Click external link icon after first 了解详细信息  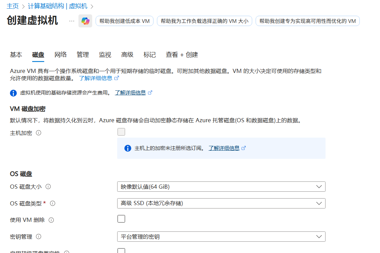point(117,78)
